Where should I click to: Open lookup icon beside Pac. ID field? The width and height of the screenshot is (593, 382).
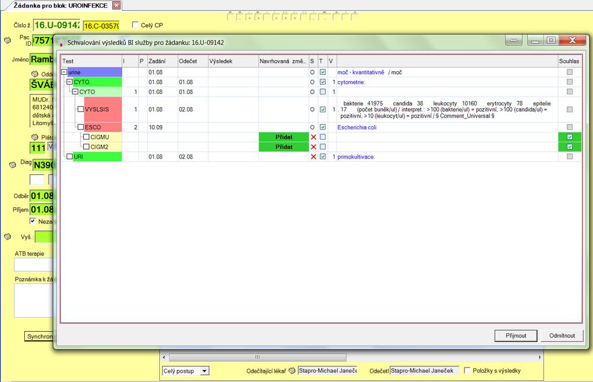(x=8, y=40)
